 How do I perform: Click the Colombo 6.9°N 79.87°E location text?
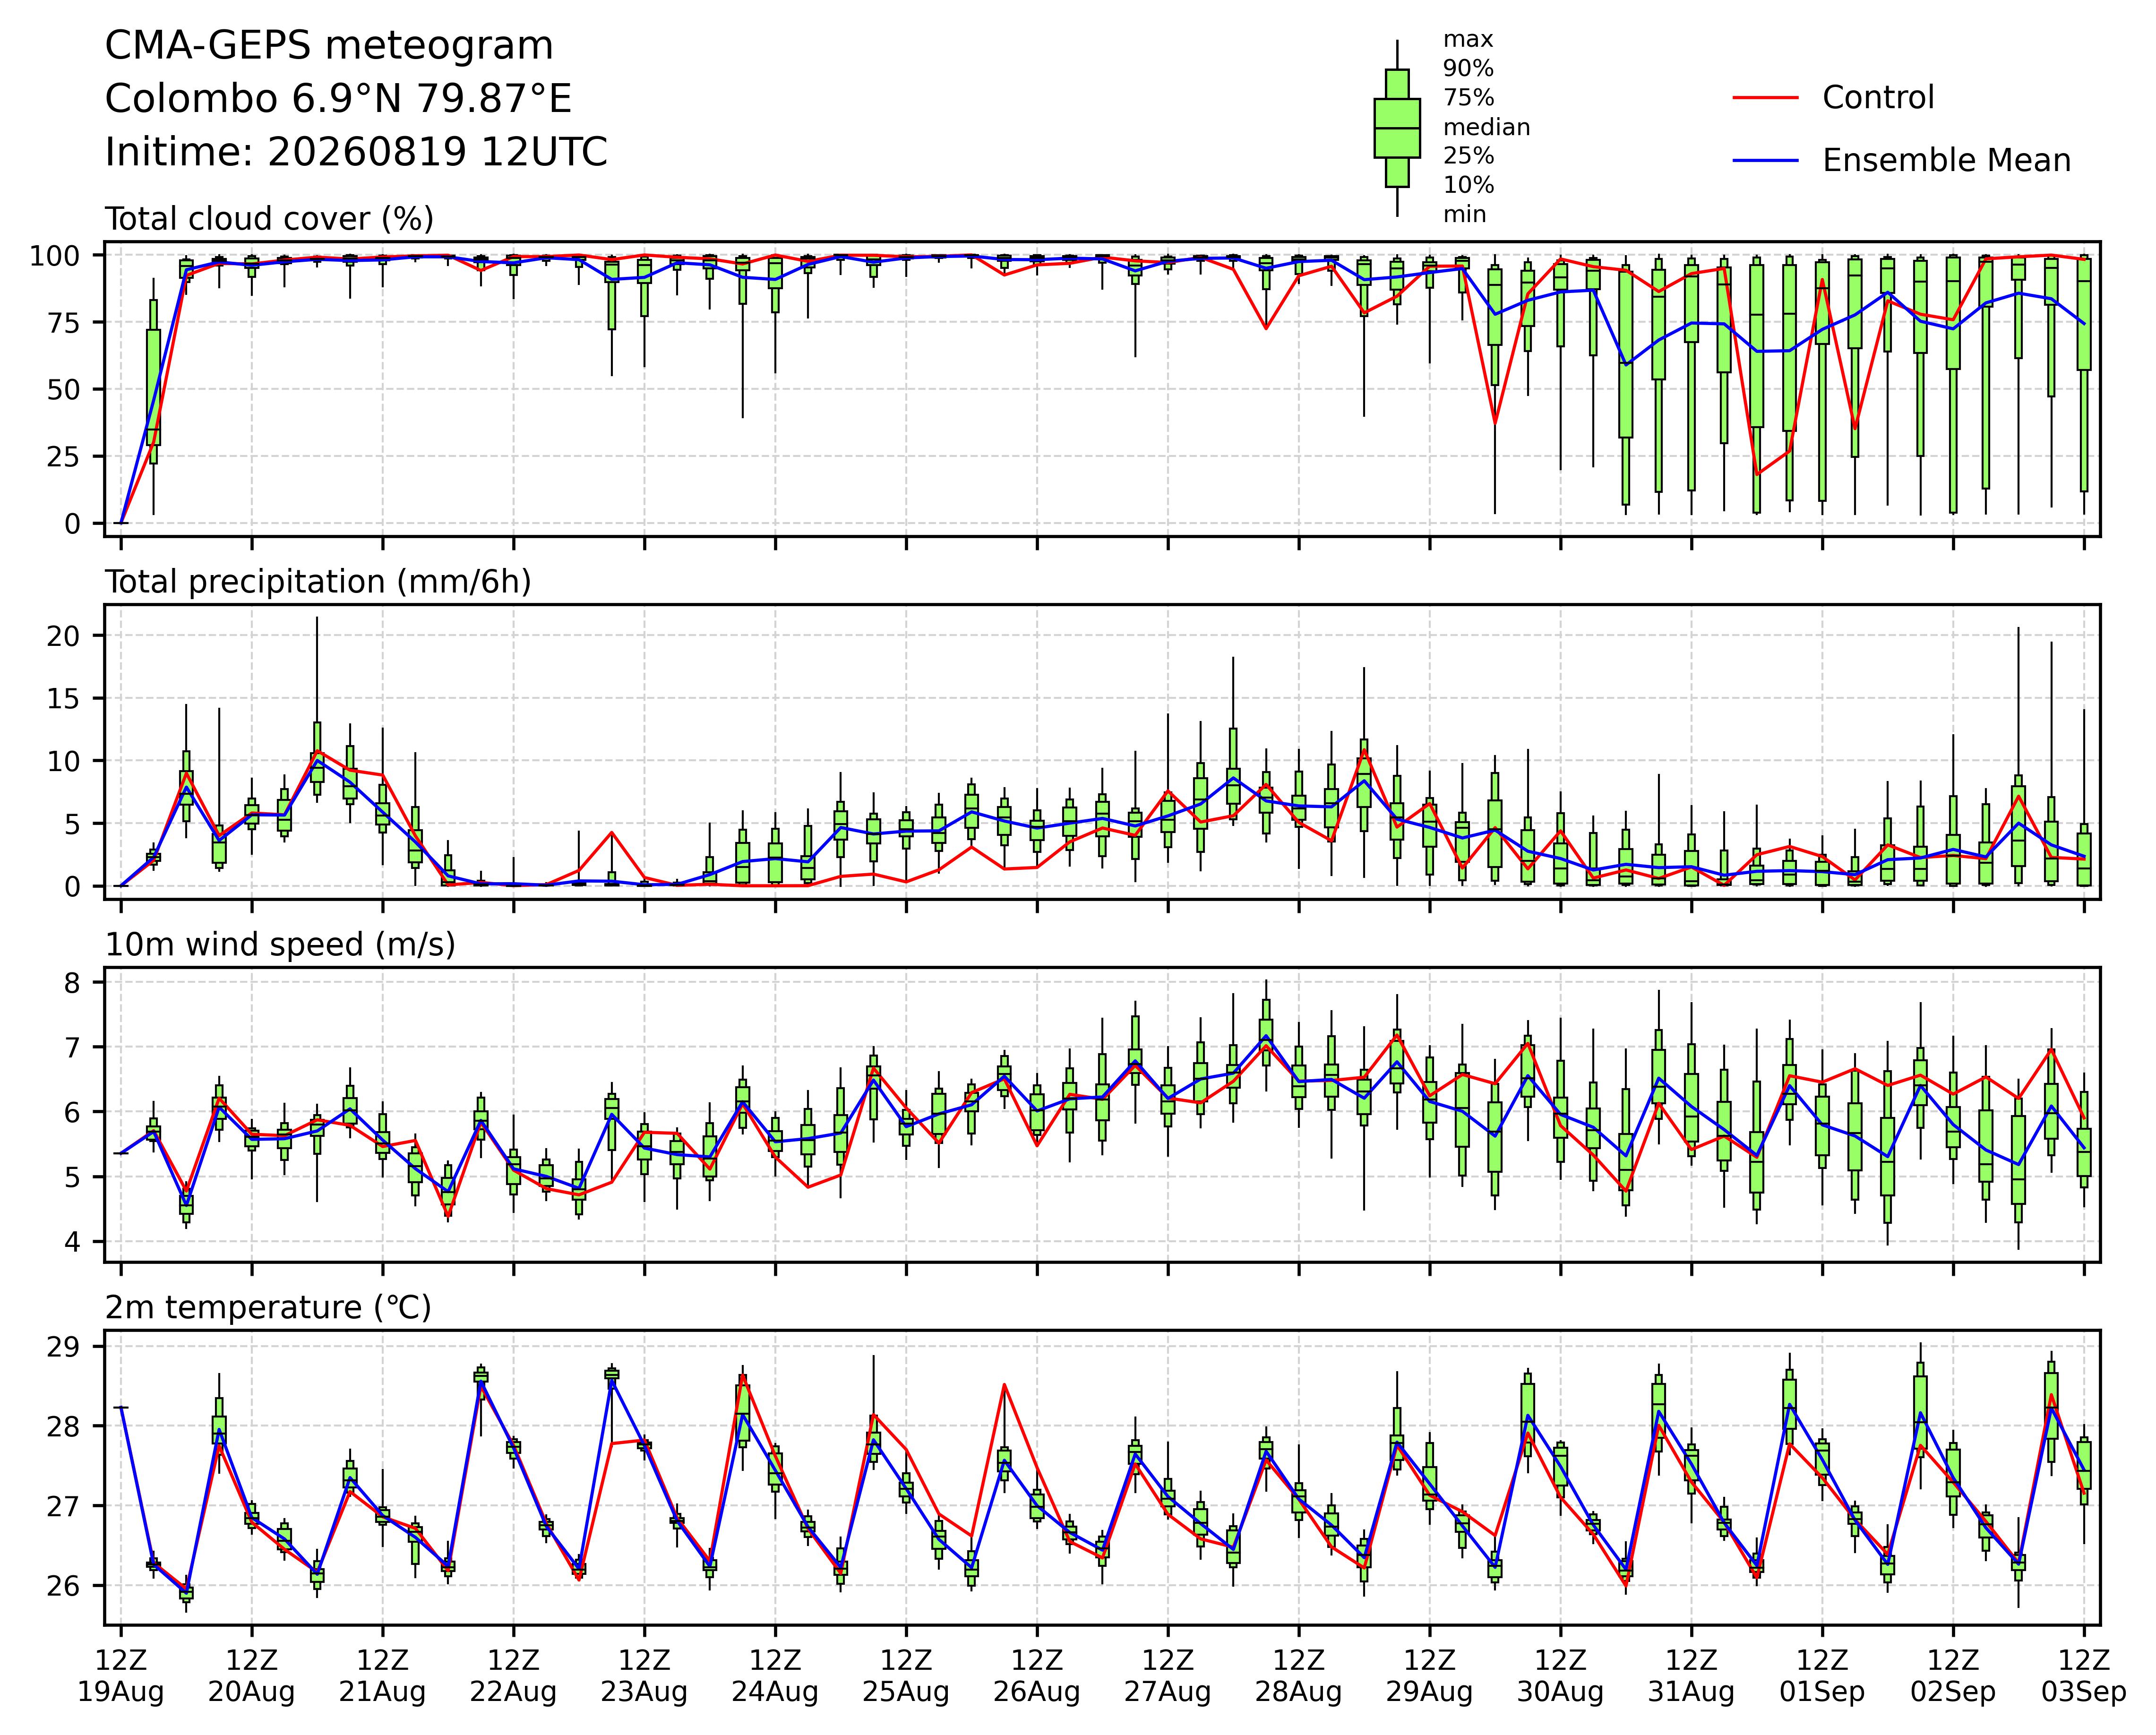click(338, 99)
